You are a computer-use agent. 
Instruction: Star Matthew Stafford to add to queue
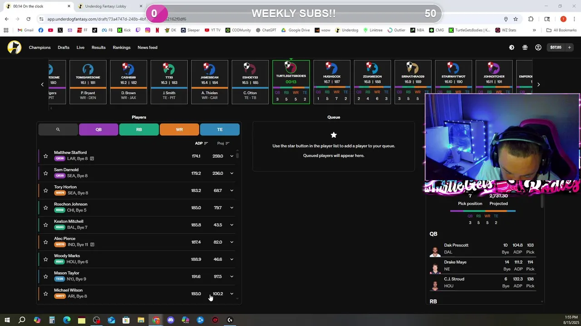[x=45, y=156]
